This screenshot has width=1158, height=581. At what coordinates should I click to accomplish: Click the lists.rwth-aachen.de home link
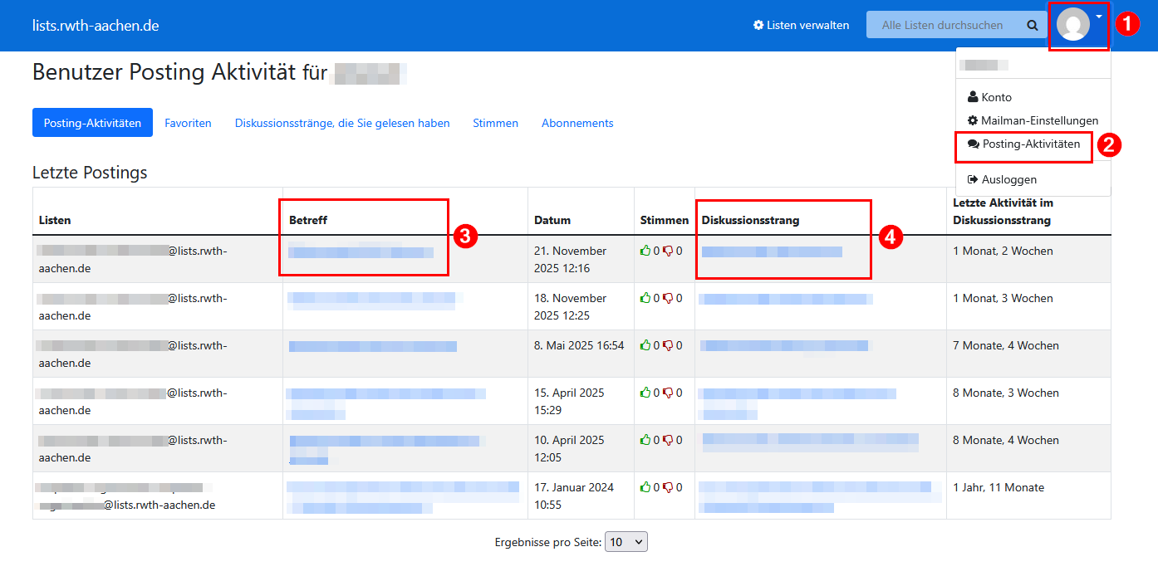click(94, 25)
